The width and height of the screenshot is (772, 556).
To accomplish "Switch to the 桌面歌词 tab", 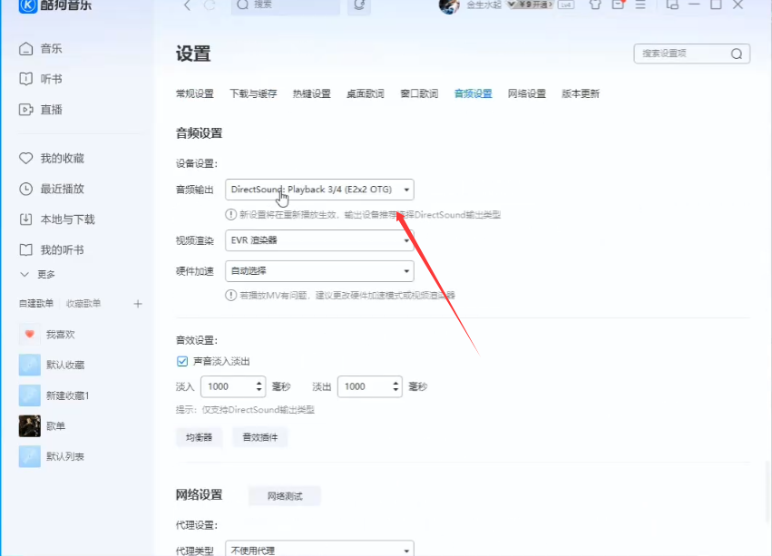I will tap(365, 93).
